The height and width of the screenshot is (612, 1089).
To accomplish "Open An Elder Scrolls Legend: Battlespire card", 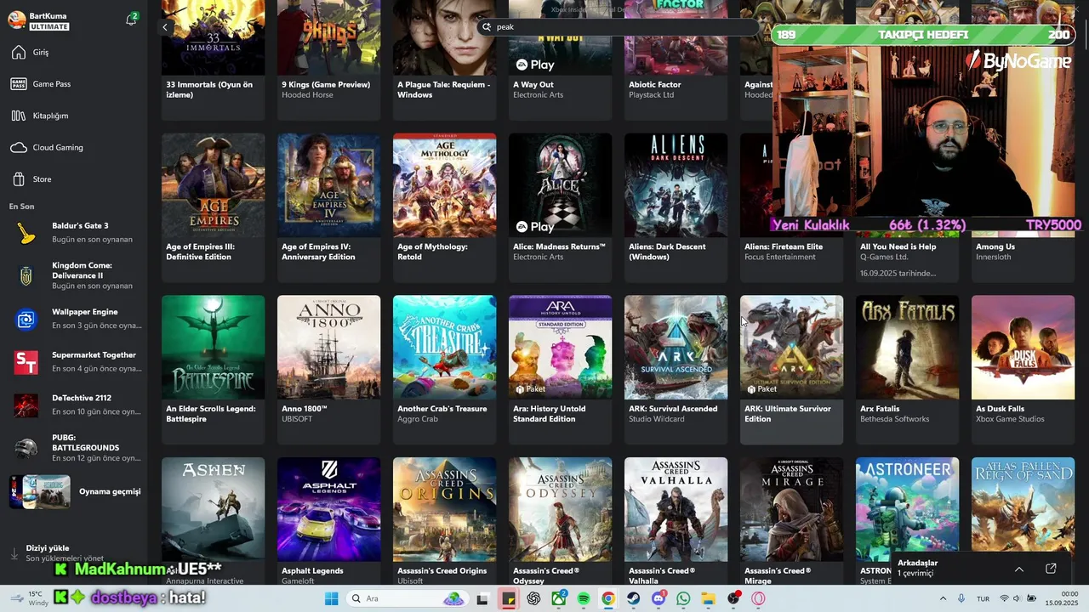I will tap(213, 369).
